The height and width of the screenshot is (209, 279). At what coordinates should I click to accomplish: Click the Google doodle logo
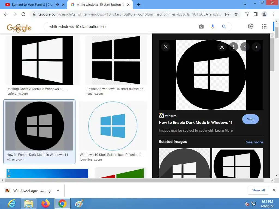coord(19,27)
